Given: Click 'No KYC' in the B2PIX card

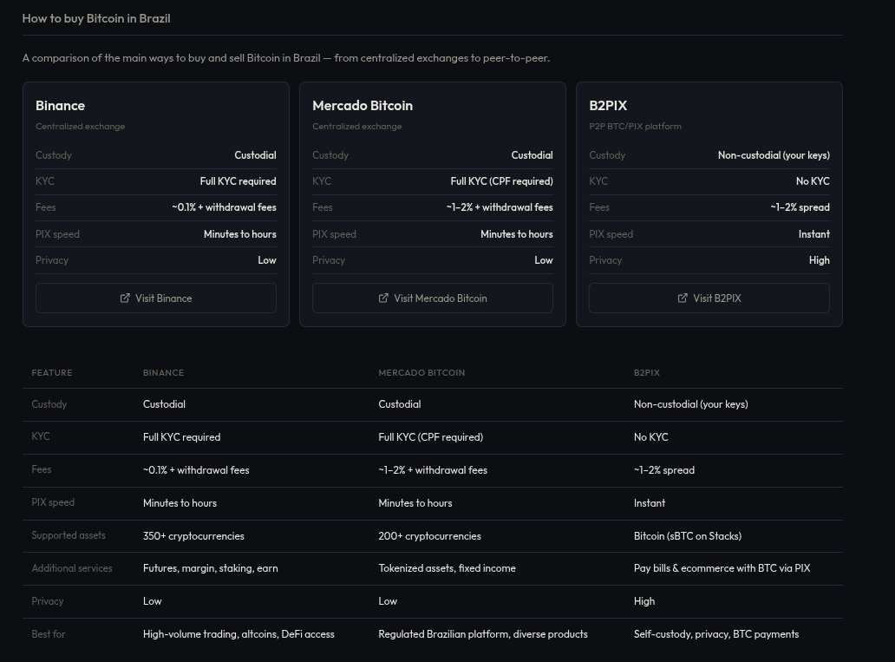Looking at the screenshot, I should point(813,181).
